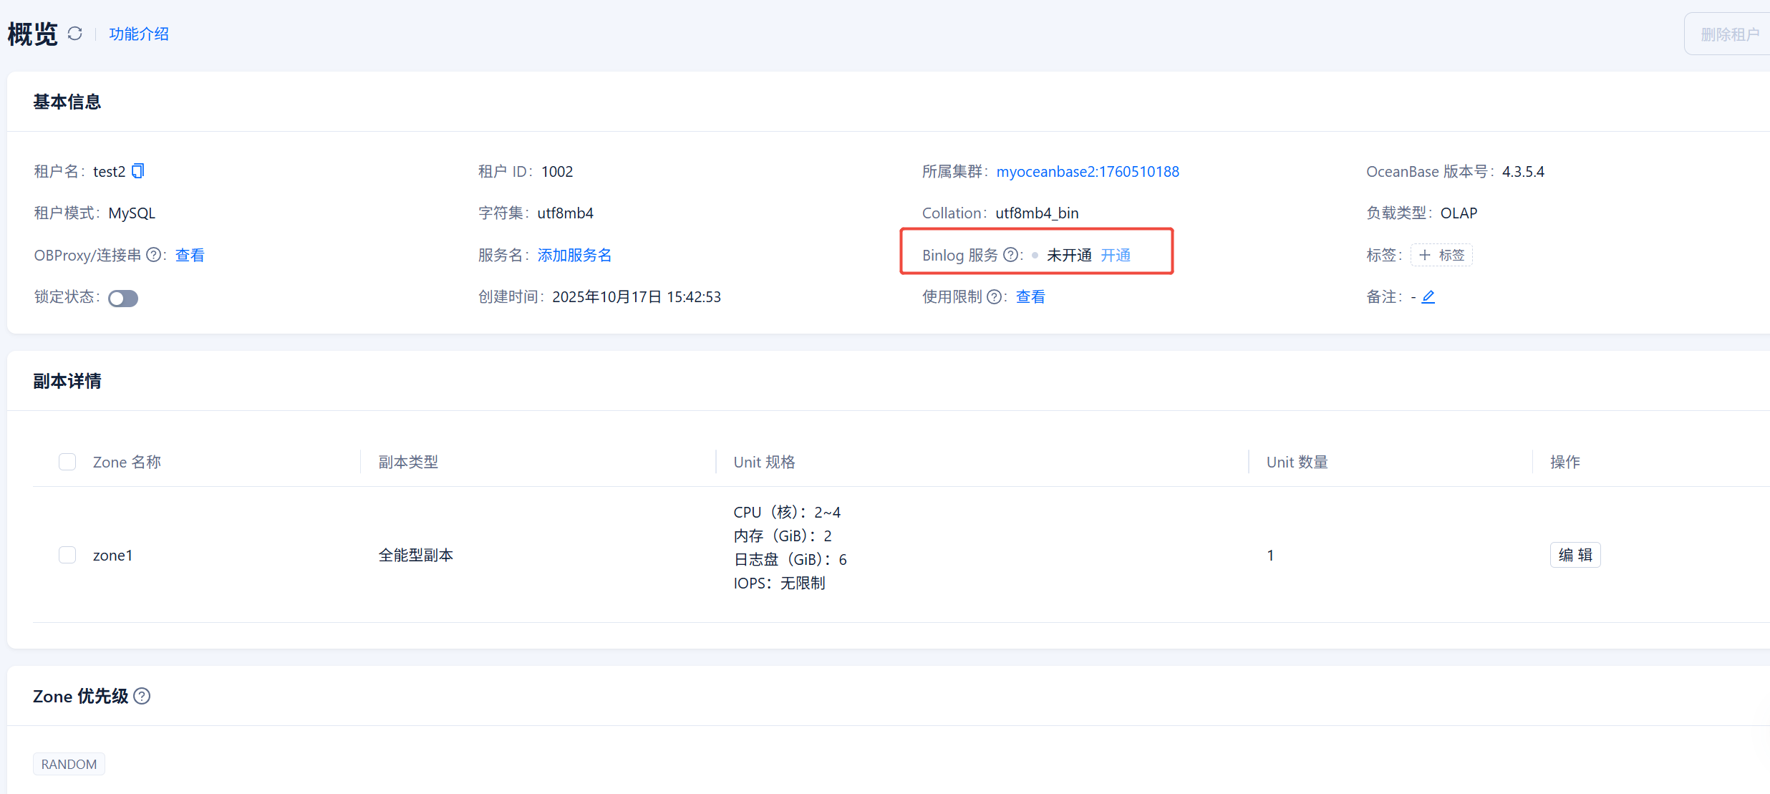Image resolution: width=1770 pixels, height=794 pixels.
Task: Click help icon beside Binlog 服务
Action: point(1010,255)
